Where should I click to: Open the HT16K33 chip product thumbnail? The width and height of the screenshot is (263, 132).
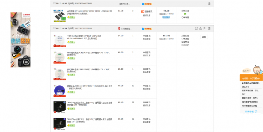[x=60, y=16]
